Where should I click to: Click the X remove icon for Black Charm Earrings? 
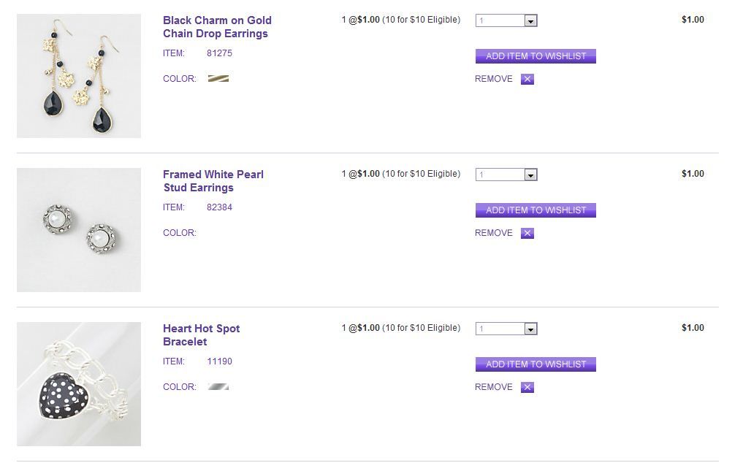click(x=527, y=79)
